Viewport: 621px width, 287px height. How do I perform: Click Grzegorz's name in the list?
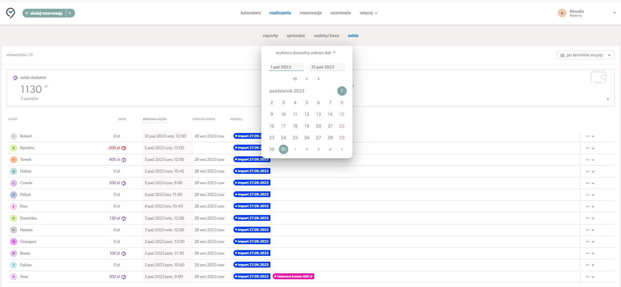(28, 242)
